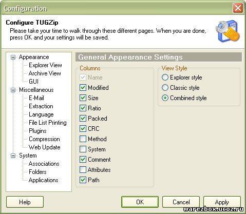Collapse the System tree node

13,155
